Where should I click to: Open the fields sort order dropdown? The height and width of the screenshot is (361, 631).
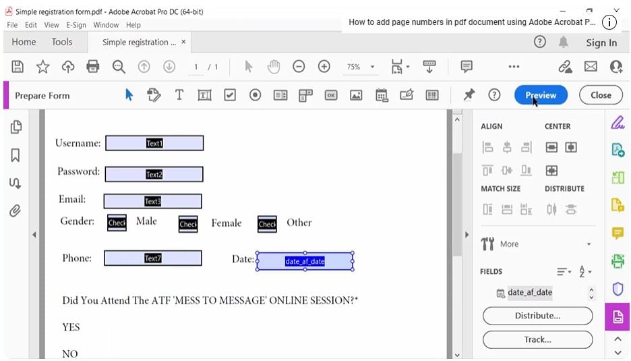tap(564, 272)
